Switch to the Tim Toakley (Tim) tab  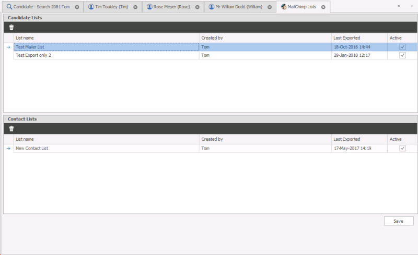[x=109, y=7]
